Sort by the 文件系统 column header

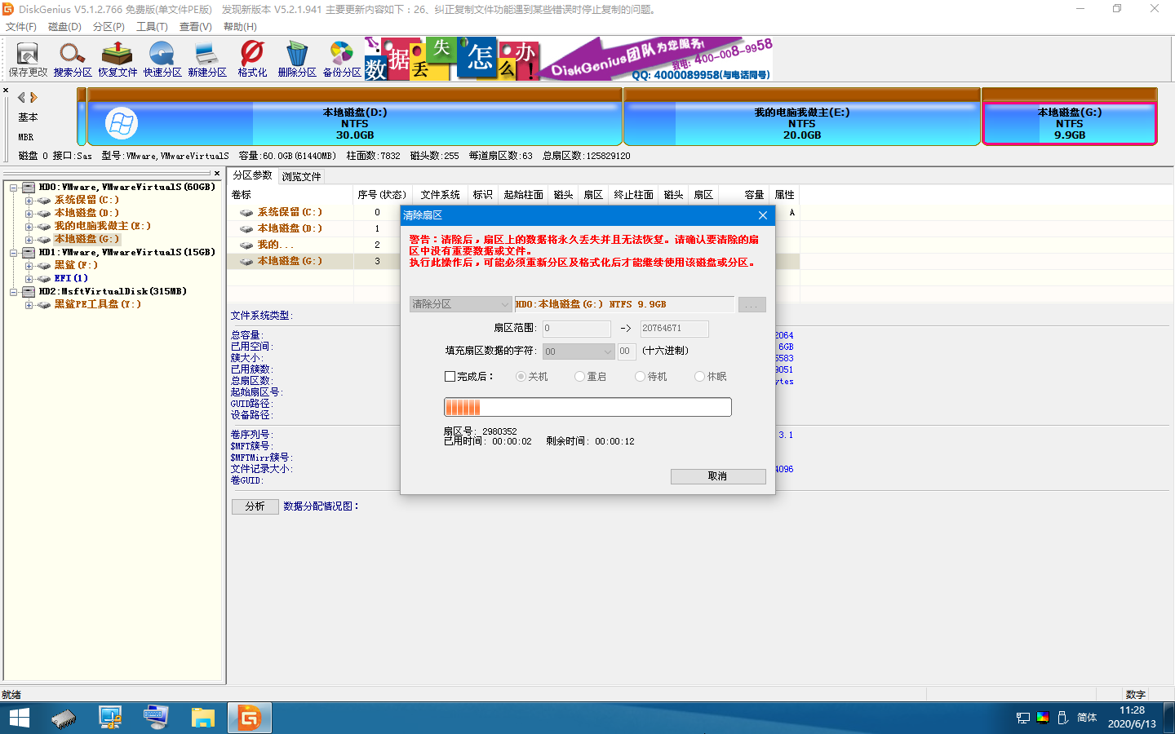pos(440,195)
